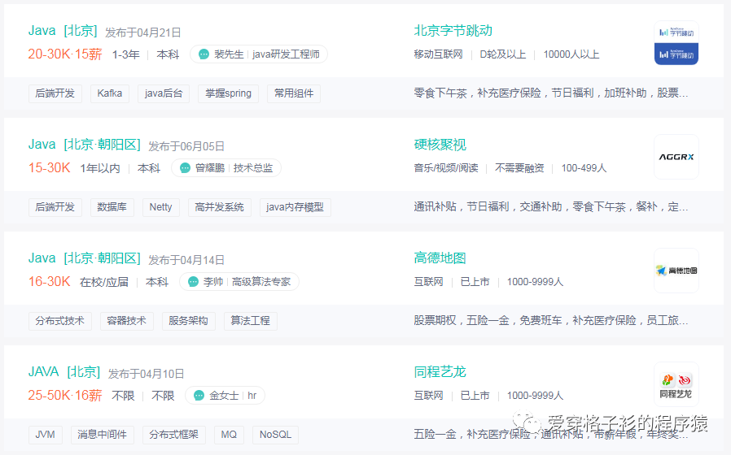Click the 1年以内 experience requirement text
The width and height of the screenshot is (731, 455).
click(100, 168)
